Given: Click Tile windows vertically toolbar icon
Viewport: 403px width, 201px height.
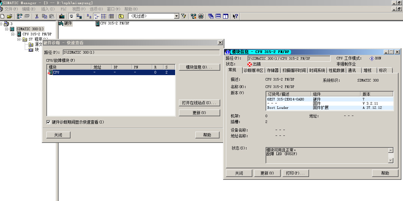Looking at the screenshot, I should [x=226, y=16].
